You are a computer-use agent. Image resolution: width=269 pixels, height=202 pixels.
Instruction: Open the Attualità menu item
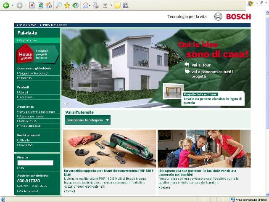tap(24, 140)
